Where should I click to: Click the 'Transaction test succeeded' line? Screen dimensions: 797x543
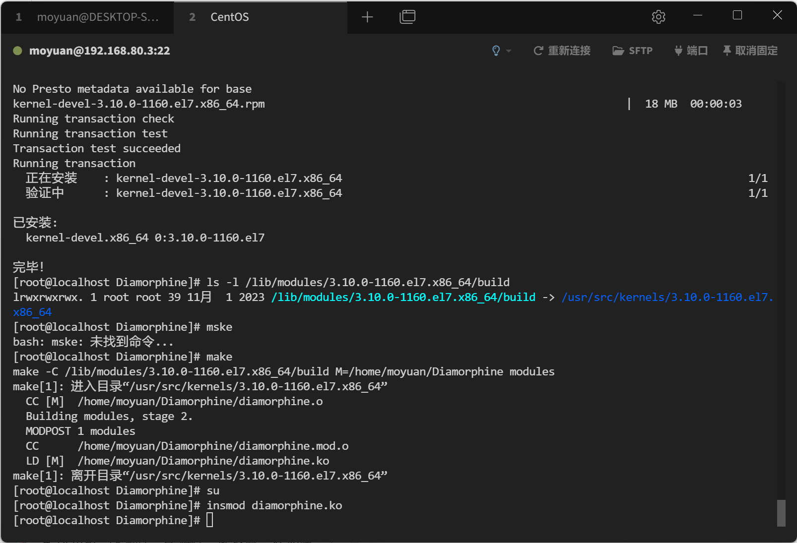coord(97,148)
